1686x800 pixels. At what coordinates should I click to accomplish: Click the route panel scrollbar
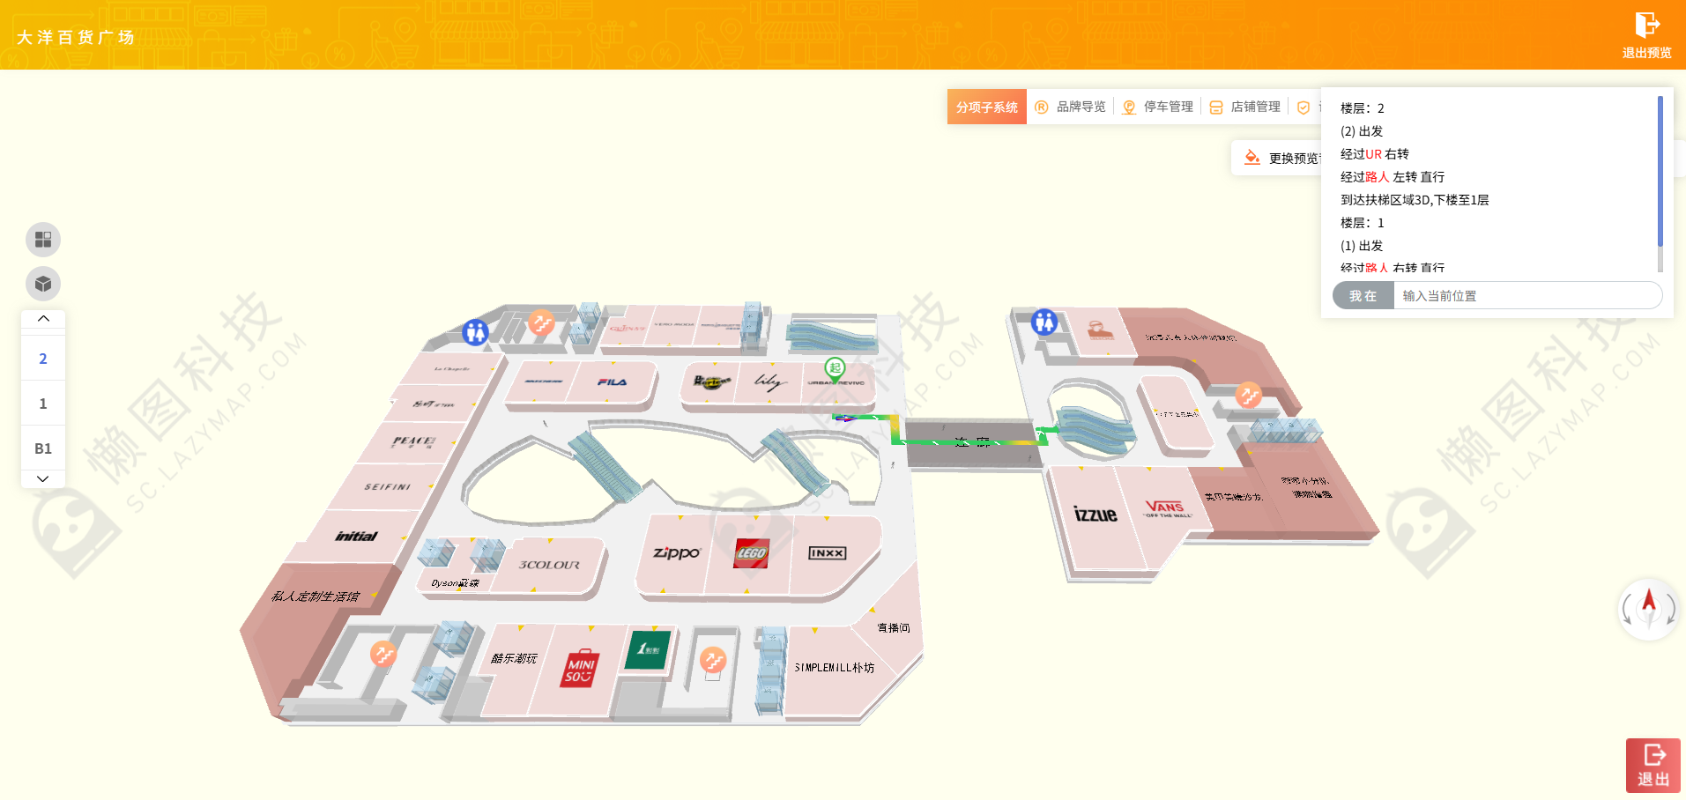click(x=1660, y=173)
